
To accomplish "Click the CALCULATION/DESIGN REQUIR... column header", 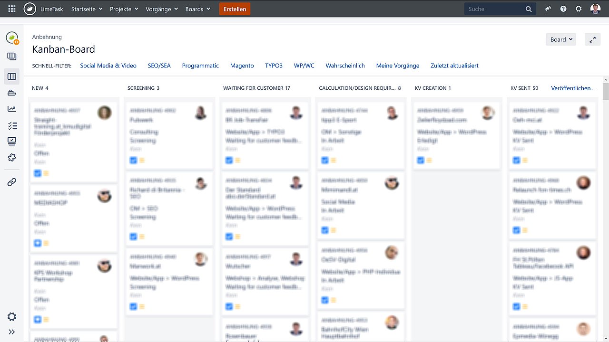I will 360,88.
